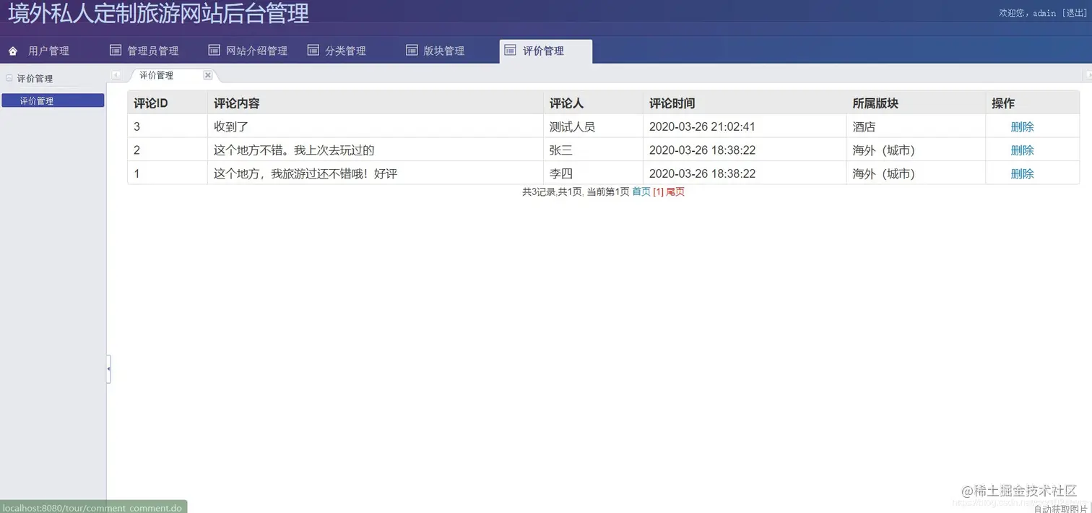The image size is (1092, 513).
Task: Open the 分类管理 menu
Action: [345, 51]
